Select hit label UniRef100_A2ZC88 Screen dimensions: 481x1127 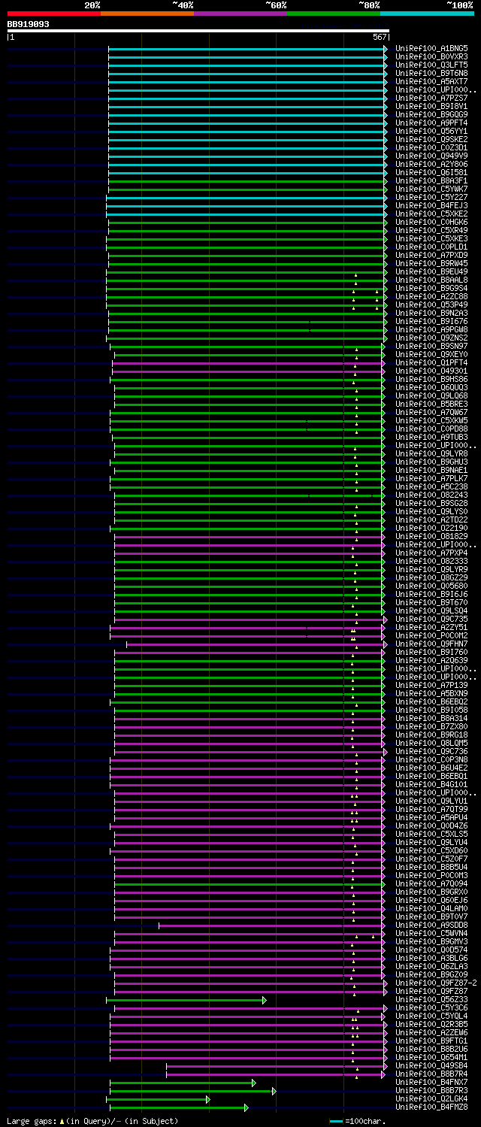pyautogui.click(x=431, y=296)
